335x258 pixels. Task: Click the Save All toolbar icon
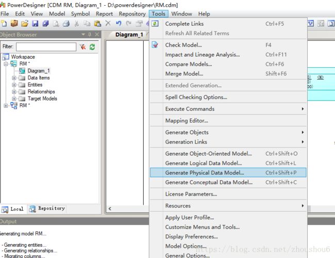[x=45, y=23]
